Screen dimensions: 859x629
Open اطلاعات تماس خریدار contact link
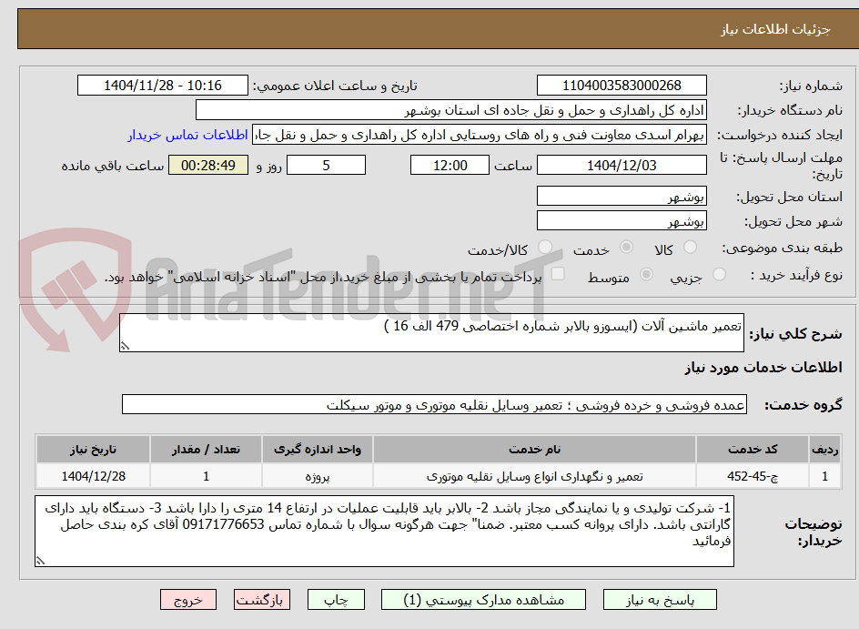[187, 136]
